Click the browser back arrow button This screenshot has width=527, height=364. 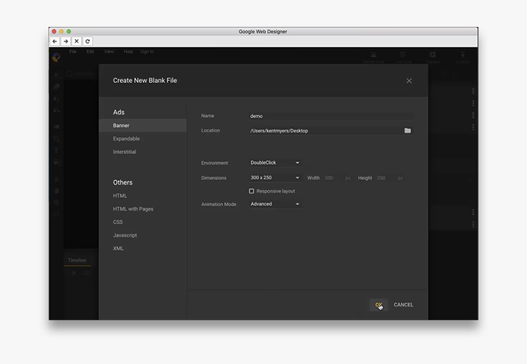(55, 41)
